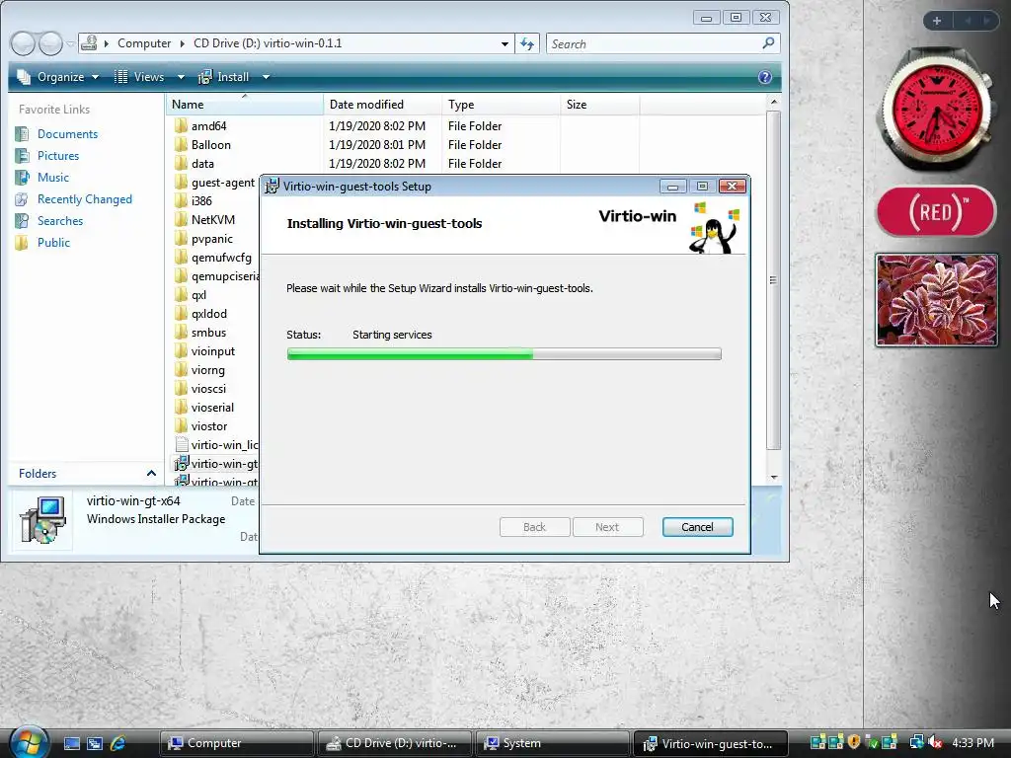Expand the Install dropdown arrow

(266, 77)
